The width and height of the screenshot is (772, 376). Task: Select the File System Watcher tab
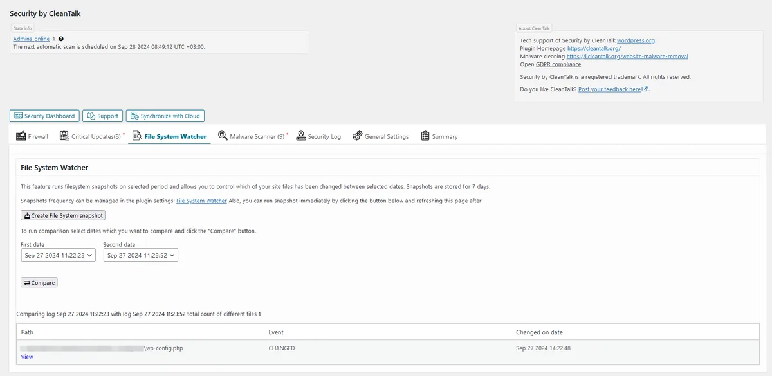coord(169,136)
